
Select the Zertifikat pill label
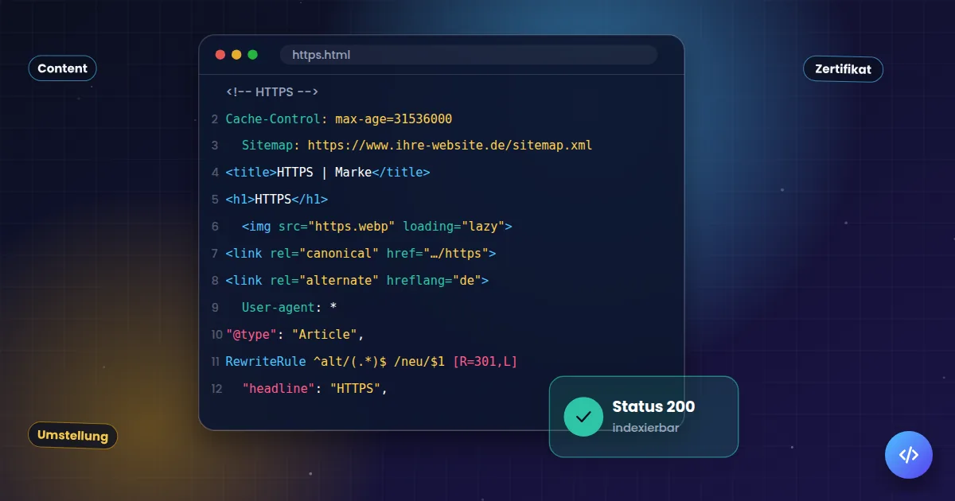[843, 69]
